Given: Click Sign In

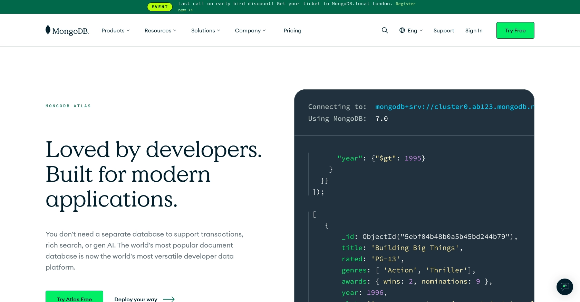Looking at the screenshot, I should [474, 30].
